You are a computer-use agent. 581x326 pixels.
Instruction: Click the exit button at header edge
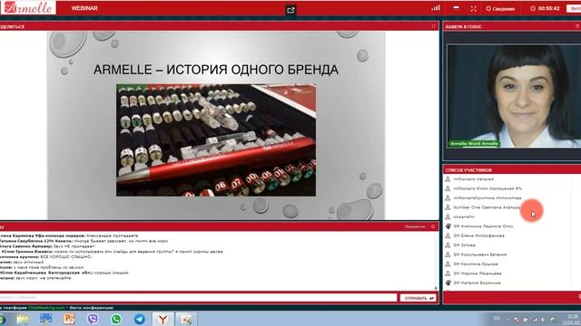click(x=575, y=8)
